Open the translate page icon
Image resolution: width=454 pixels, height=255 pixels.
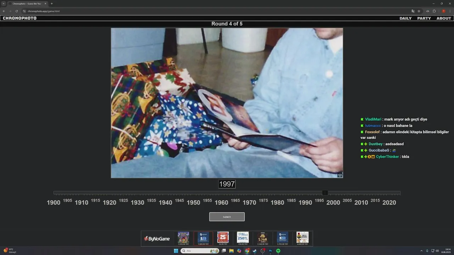[x=413, y=11]
